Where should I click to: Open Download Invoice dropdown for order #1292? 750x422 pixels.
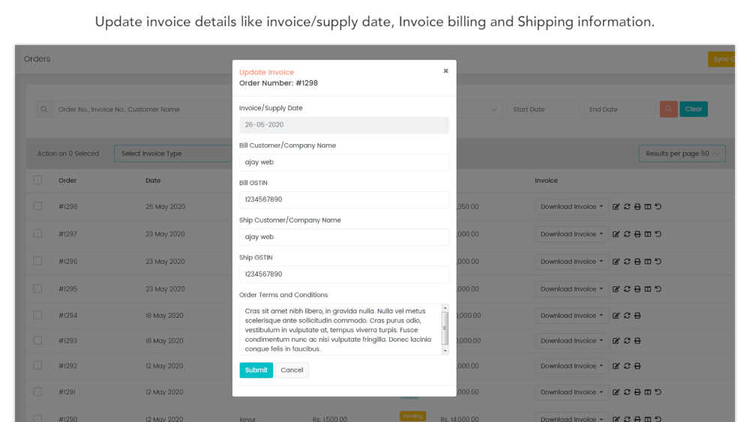pos(571,366)
